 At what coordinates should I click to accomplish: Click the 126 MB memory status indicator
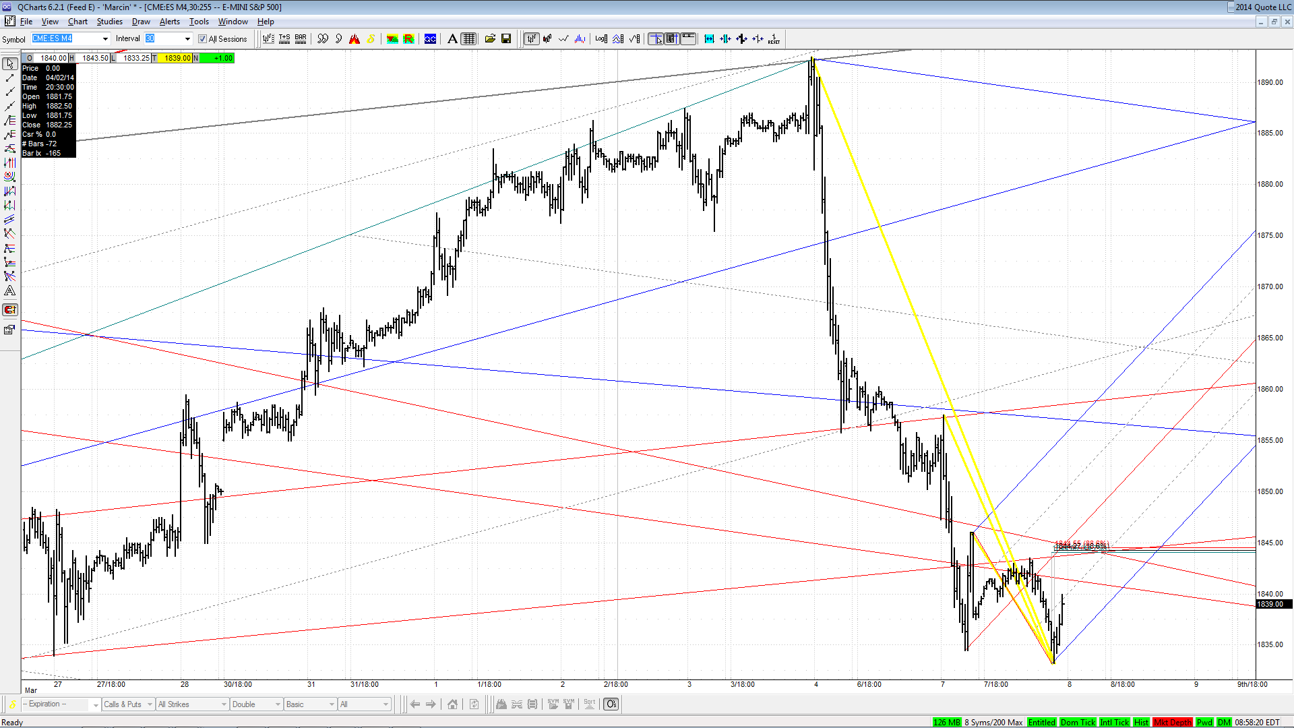(946, 723)
